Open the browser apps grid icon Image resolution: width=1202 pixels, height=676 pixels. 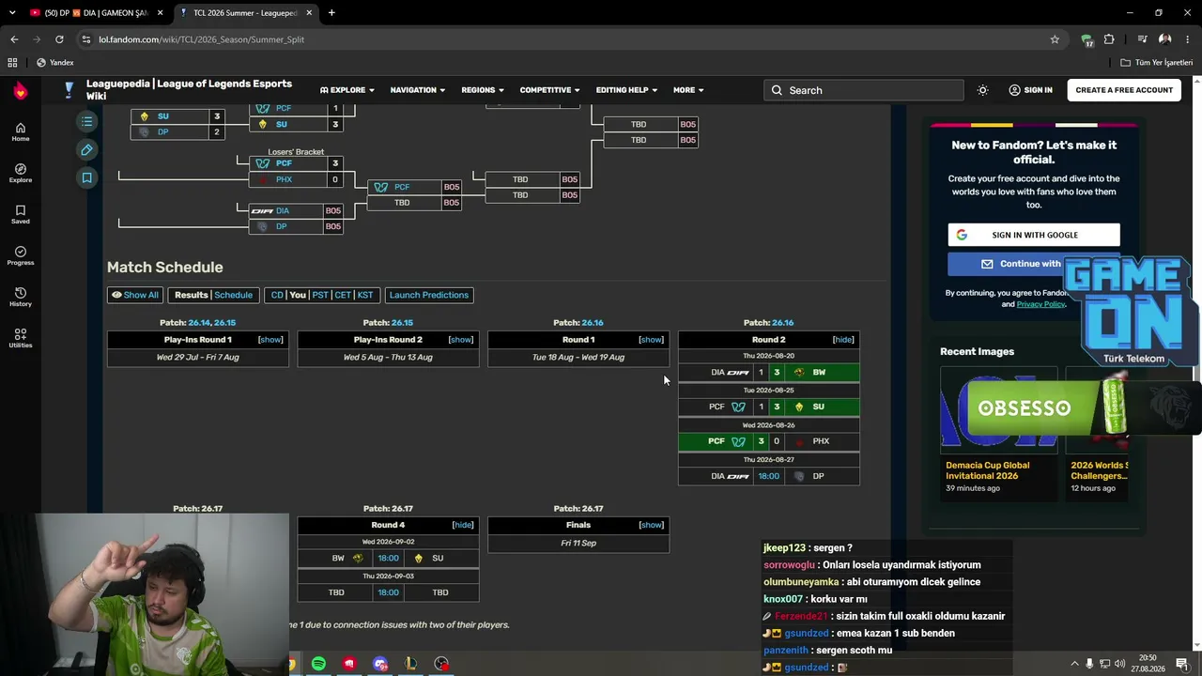click(x=12, y=62)
